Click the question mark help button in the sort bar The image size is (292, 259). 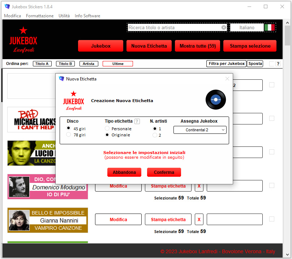tap(278, 63)
